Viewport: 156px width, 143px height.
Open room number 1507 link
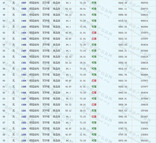(24, 3)
